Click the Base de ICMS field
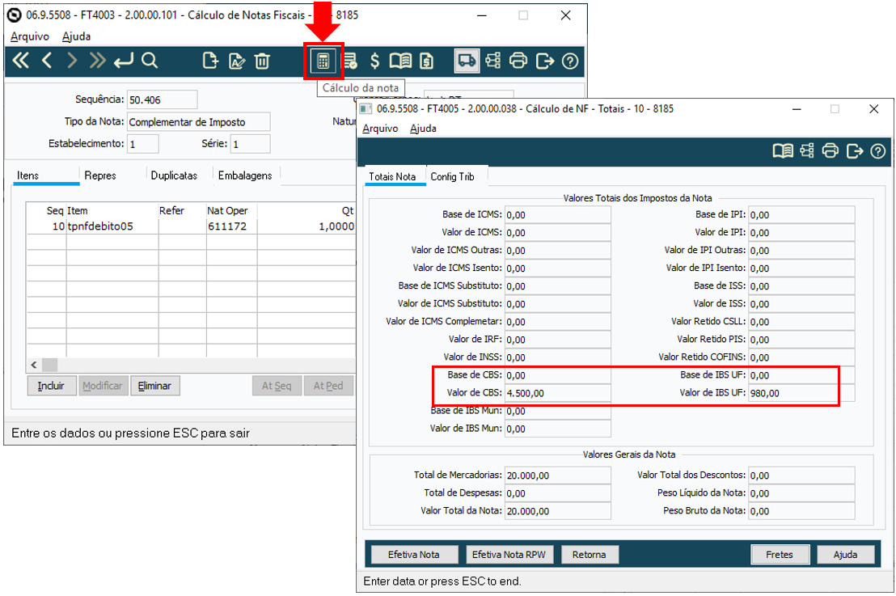Image resolution: width=896 pixels, height=596 pixels. point(558,215)
